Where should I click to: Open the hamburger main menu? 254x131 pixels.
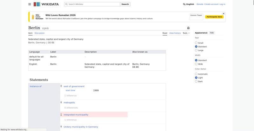pos(30,4)
